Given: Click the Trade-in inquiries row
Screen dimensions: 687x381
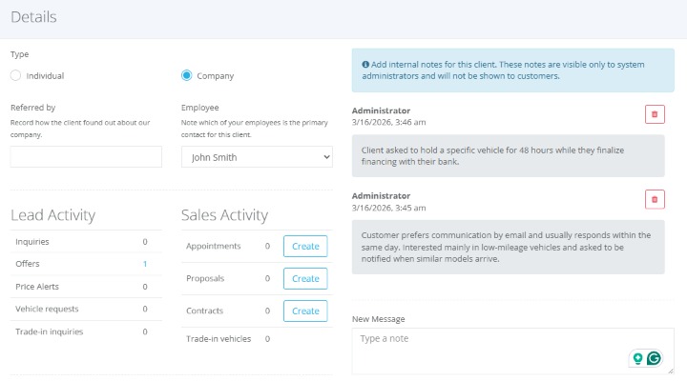Looking at the screenshot, I should (86, 331).
